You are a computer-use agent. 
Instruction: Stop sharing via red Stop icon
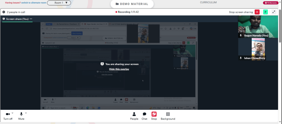[x=154, y=114]
